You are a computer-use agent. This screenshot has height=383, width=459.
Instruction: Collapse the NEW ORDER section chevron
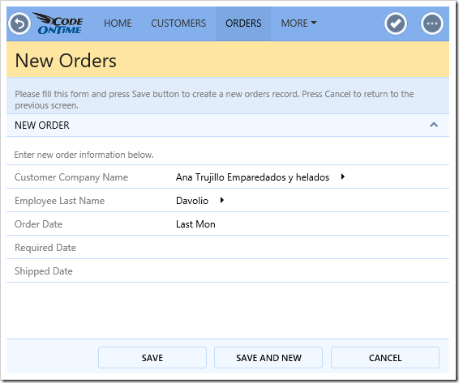tap(434, 126)
